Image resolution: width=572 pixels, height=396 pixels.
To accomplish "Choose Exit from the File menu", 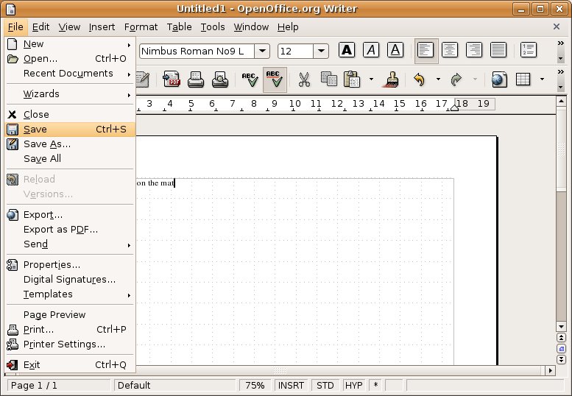I will coord(71,365).
